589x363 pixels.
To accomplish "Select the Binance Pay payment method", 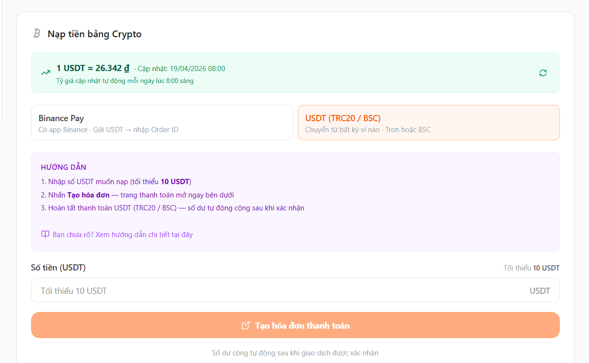I will tap(162, 122).
